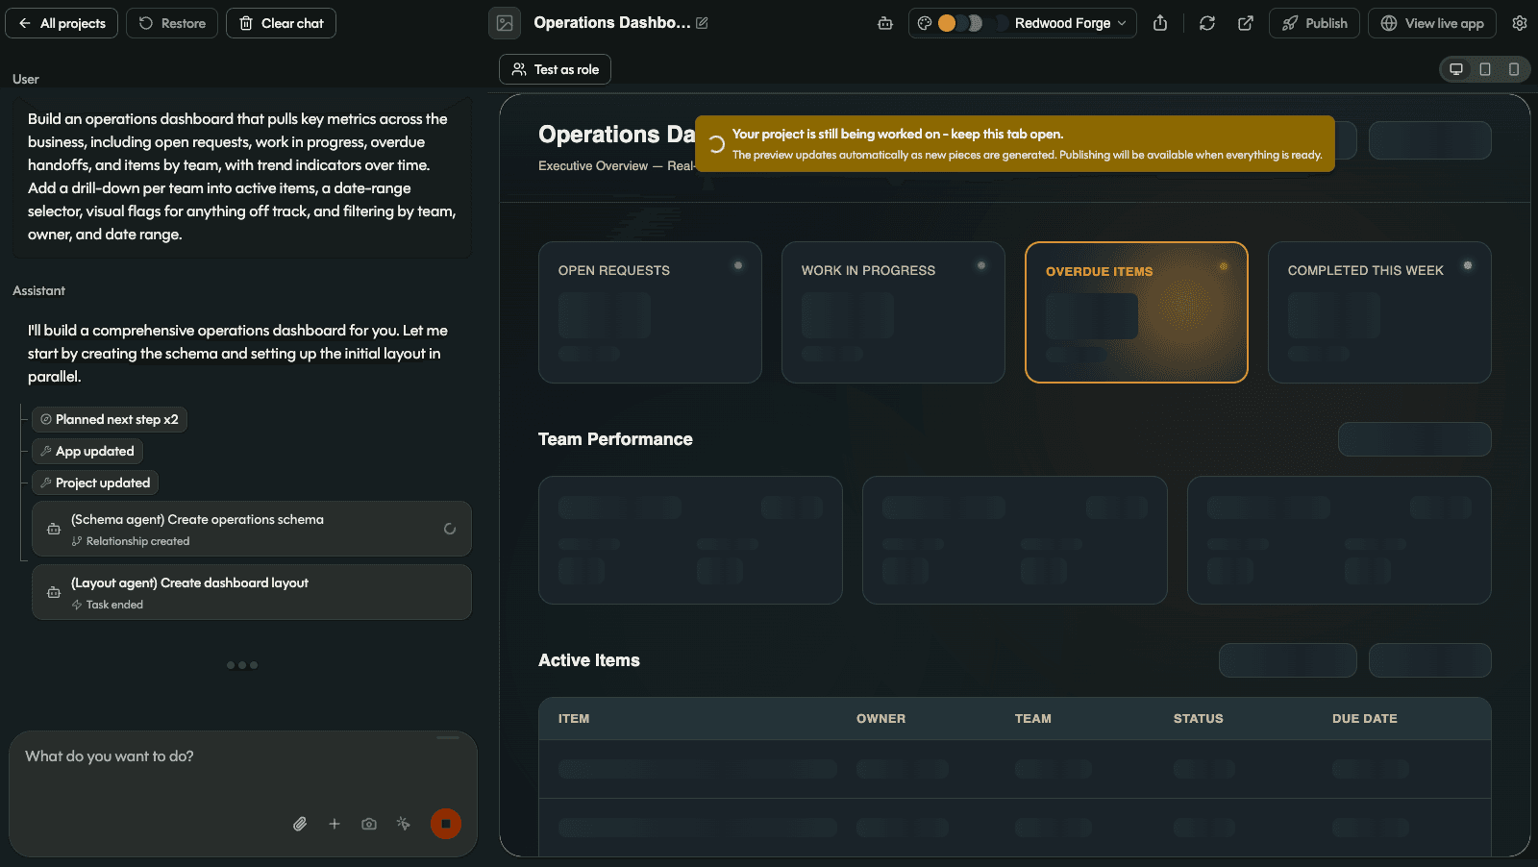Click the Due Date column header
The image size is (1538, 867).
[x=1364, y=719]
